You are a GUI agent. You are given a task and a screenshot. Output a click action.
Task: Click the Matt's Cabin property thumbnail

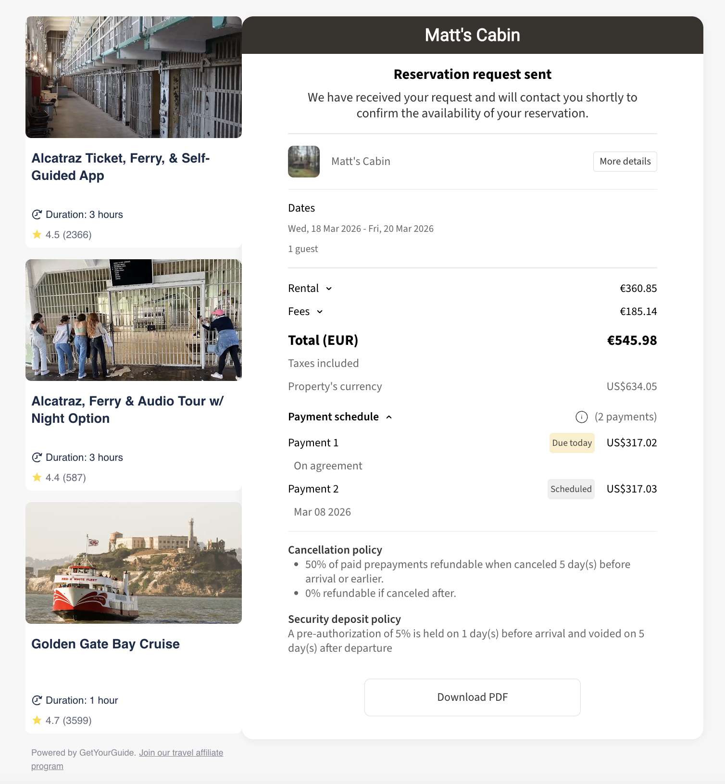[304, 162]
